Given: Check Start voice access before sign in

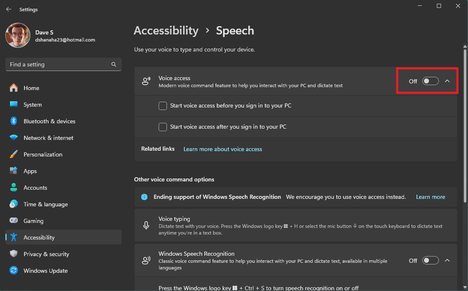Looking at the screenshot, I should coord(162,106).
